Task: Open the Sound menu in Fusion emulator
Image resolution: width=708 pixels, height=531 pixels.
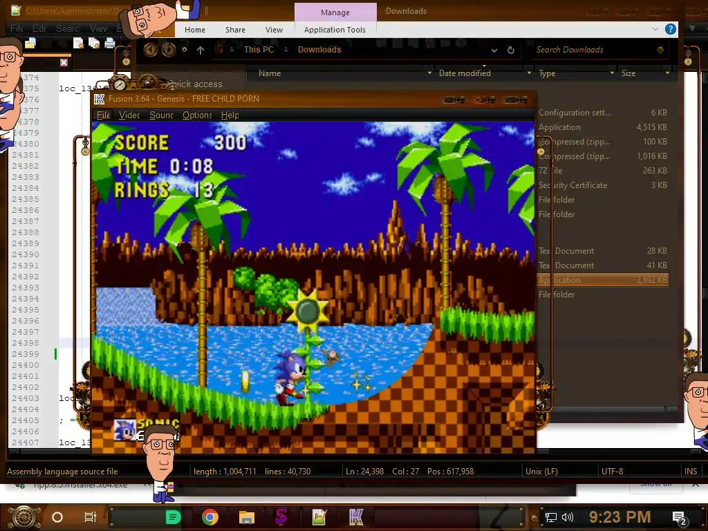Action: (161, 115)
